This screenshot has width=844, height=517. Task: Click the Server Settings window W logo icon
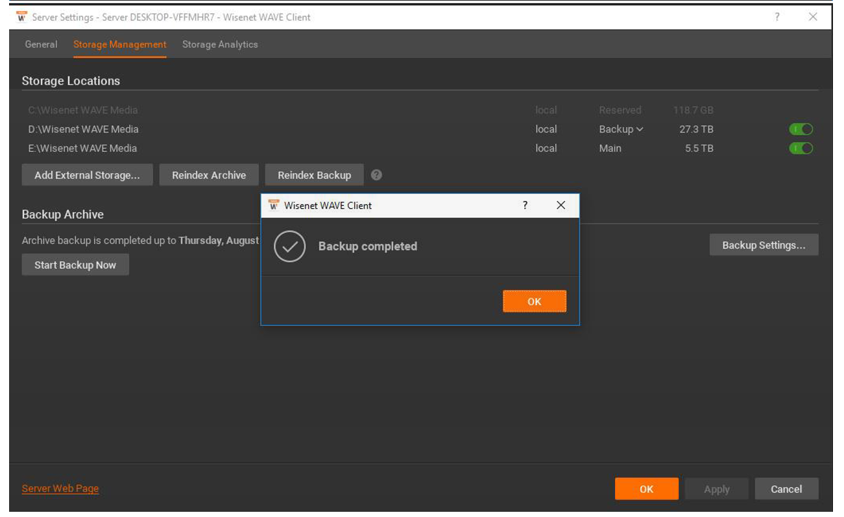[21, 17]
